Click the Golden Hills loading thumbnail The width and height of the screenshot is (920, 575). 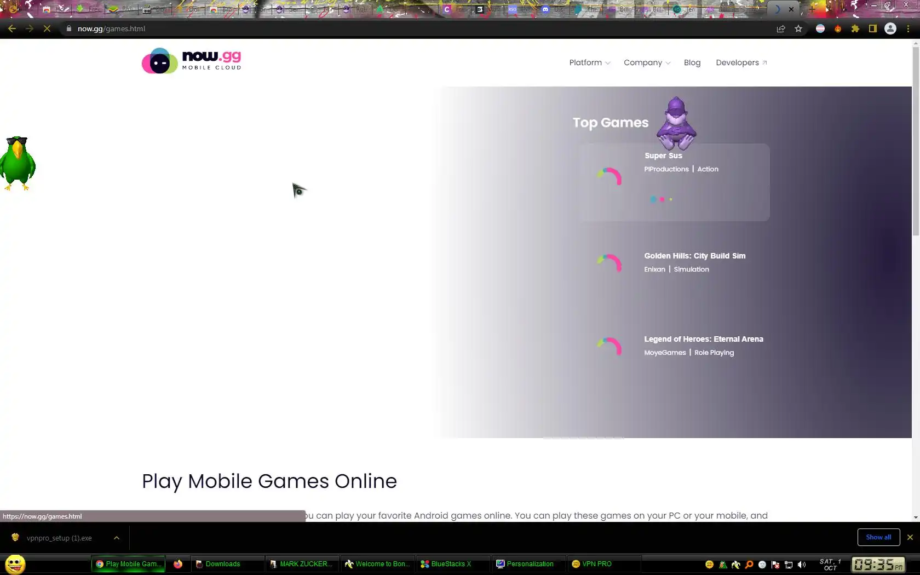pyautogui.click(x=610, y=263)
